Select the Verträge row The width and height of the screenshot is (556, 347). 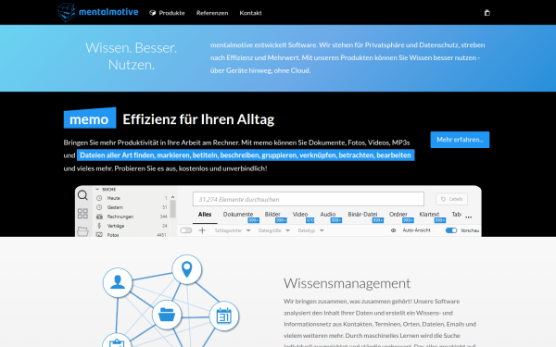[132, 226]
